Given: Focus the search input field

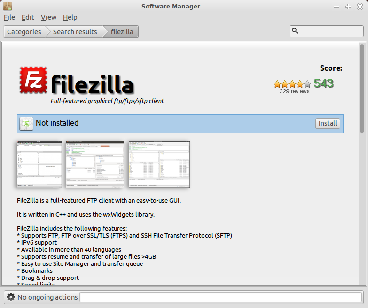Looking at the screenshot, I should [x=327, y=31].
